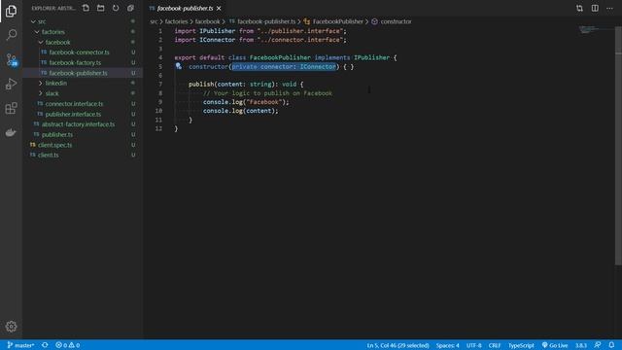This screenshot has height=350, width=622.
Task: Switch git branch from master
Action: click(20, 345)
